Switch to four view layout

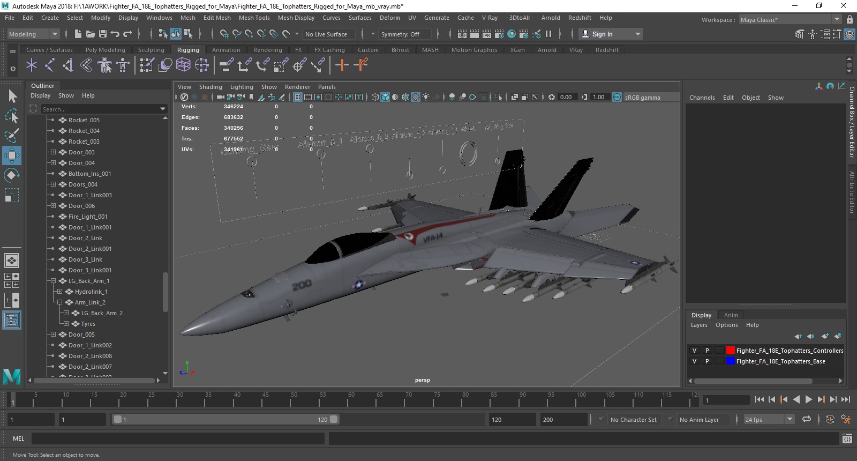click(x=12, y=280)
